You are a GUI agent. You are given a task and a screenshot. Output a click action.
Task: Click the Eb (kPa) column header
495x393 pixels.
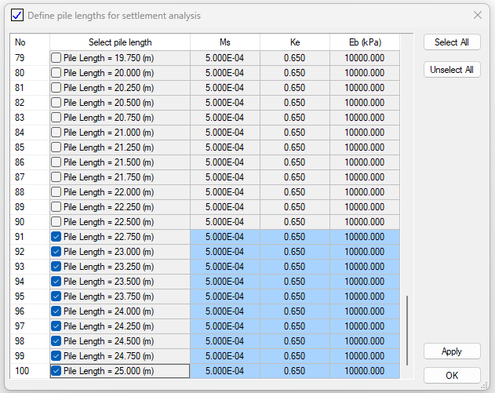pos(365,42)
